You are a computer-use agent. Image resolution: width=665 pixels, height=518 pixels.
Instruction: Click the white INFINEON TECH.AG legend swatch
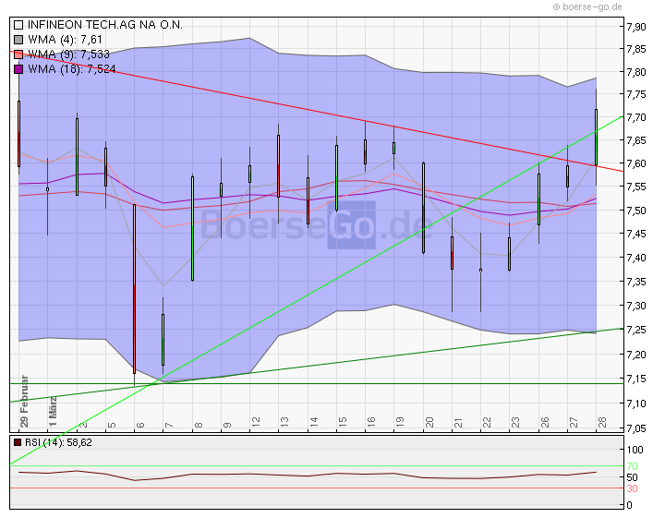[18, 25]
